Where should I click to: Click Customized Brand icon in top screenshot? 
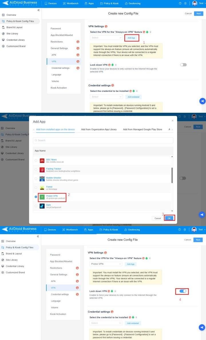pyautogui.click(x=3, y=46)
